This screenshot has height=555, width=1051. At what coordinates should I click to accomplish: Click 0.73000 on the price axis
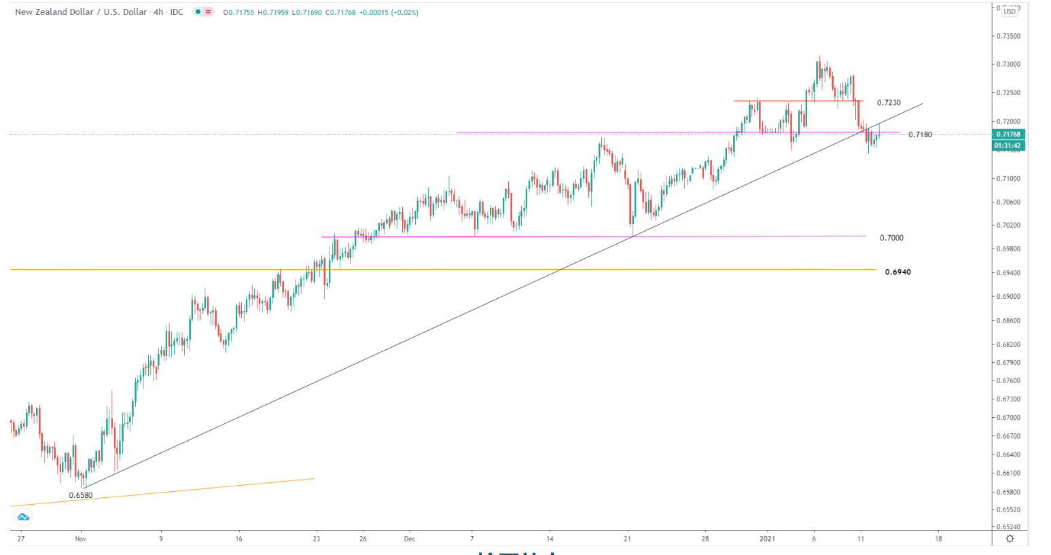pyautogui.click(x=1008, y=65)
